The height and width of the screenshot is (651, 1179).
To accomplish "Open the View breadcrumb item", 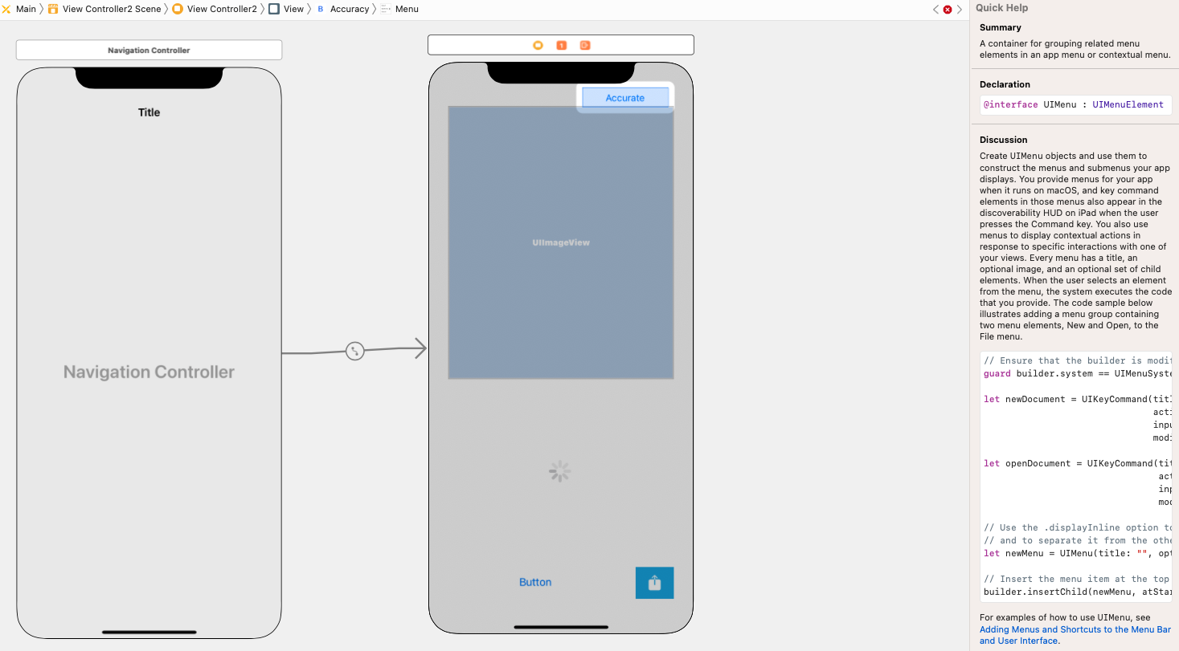I will 294,9.
